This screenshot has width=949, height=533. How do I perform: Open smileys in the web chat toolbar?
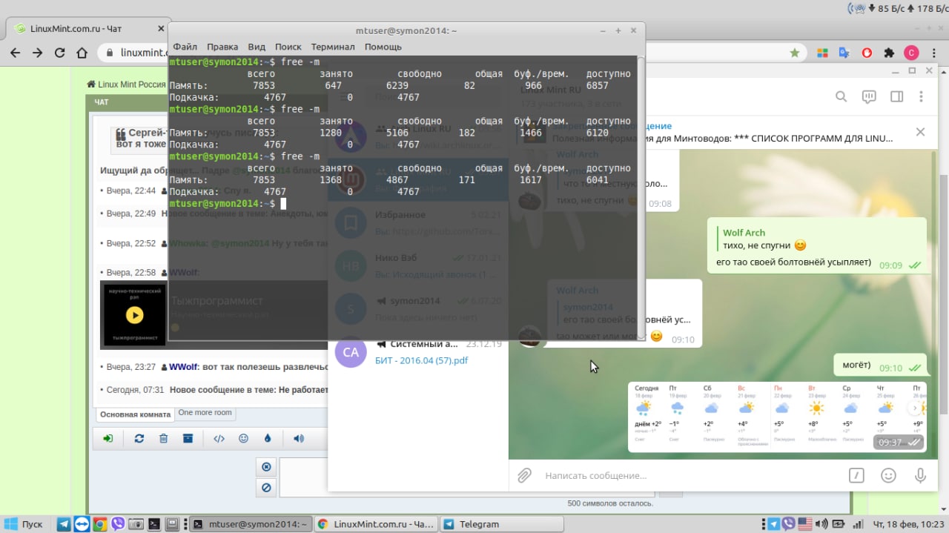coord(243,439)
